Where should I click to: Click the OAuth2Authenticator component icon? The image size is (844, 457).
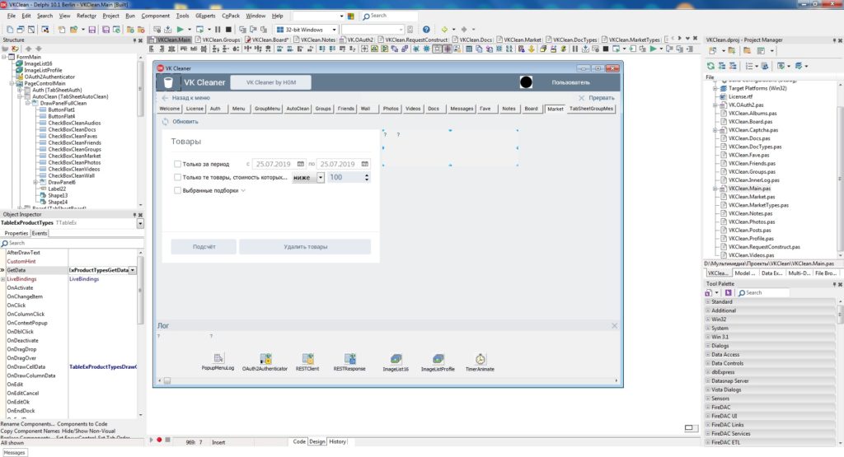(265, 358)
